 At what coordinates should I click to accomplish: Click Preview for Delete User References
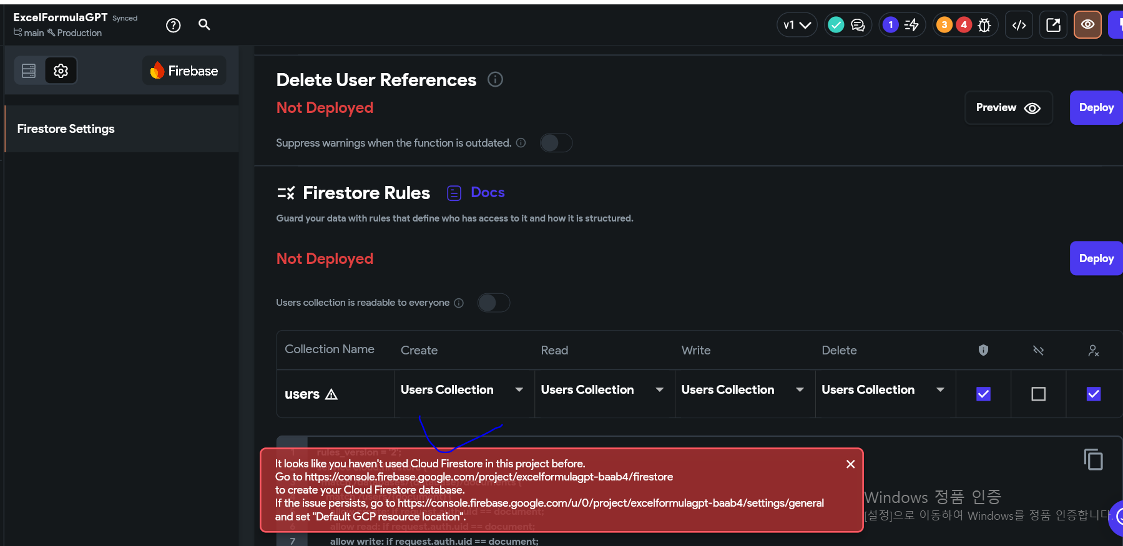(1008, 107)
